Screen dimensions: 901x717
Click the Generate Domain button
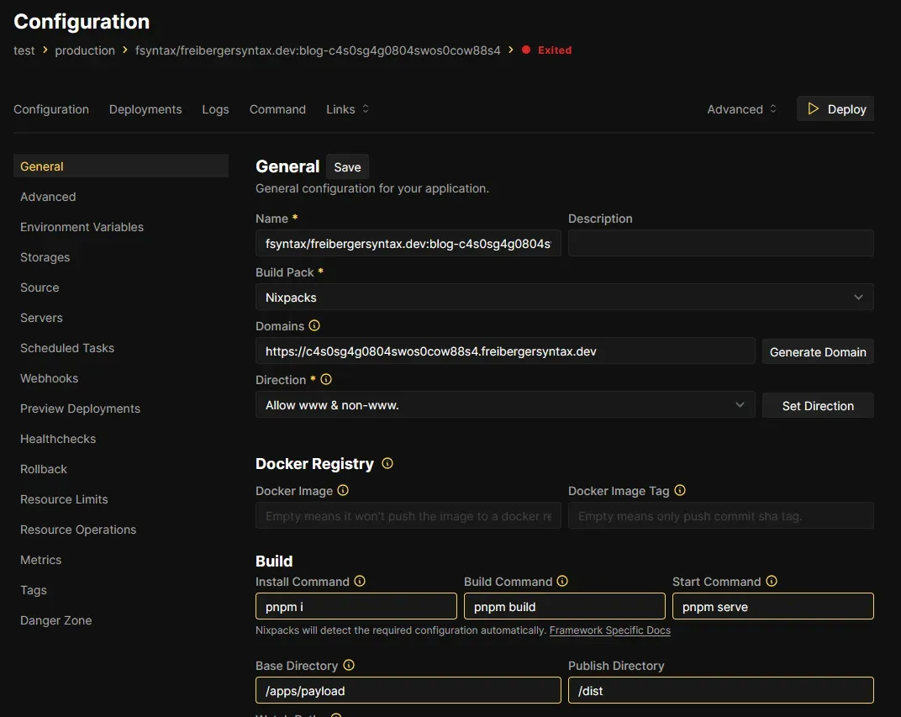[x=817, y=351]
